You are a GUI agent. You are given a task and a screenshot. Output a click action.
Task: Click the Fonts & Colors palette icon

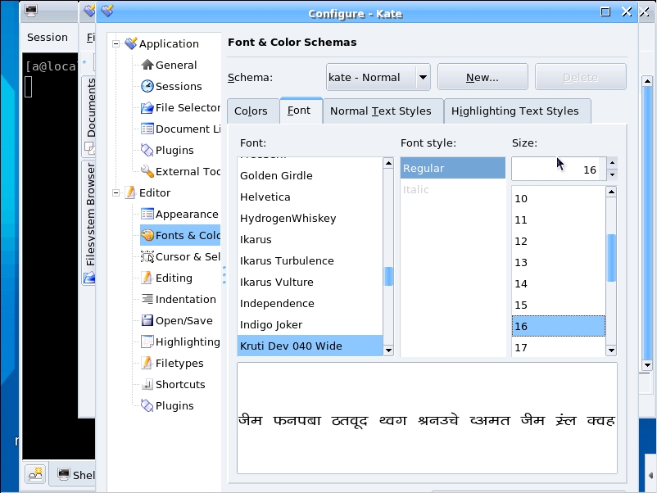pyautogui.click(x=147, y=235)
